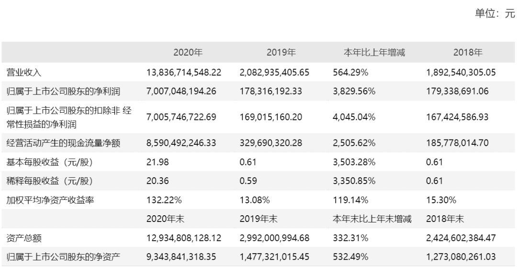The width and height of the screenshot is (517, 267).
Task: Select the 加权平均净资产收益率 row label
Action: pos(50,200)
